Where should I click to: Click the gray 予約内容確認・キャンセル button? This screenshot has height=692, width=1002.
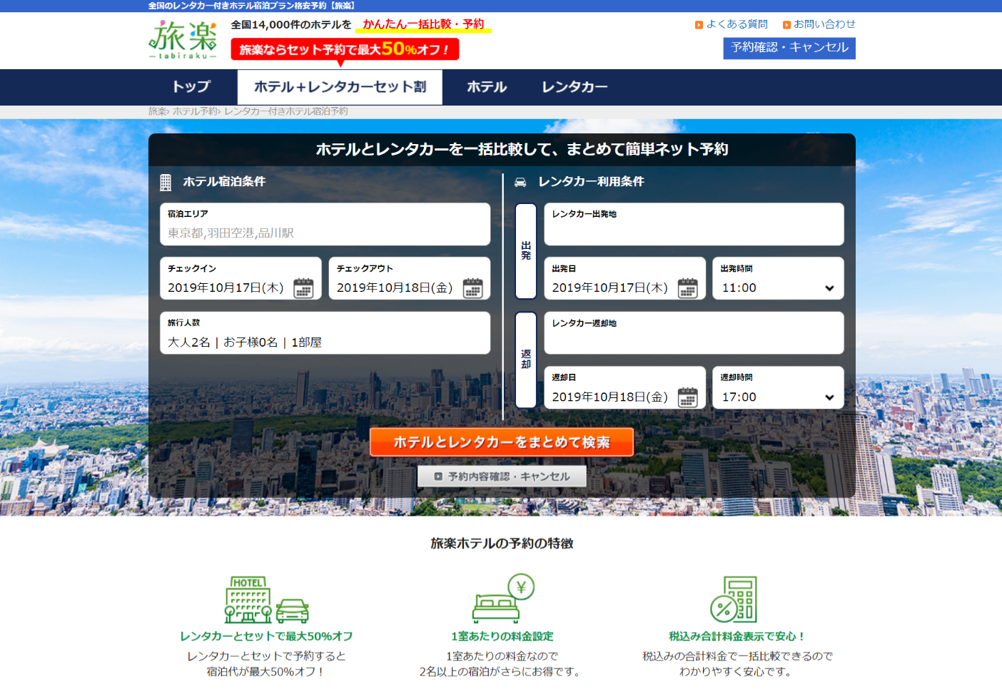[x=502, y=477]
